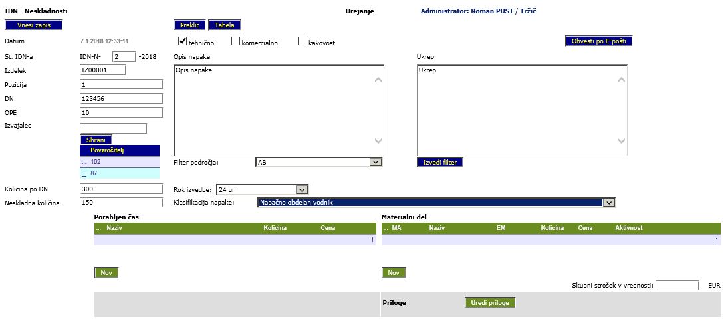Enable the komercialno checkbox
This screenshot has width=728, height=319.
click(x=236, y=42)
